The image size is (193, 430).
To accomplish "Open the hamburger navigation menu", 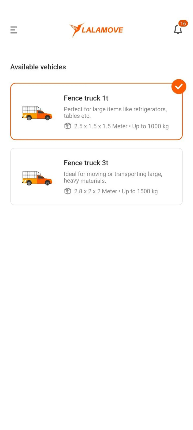I will (14, 30).
